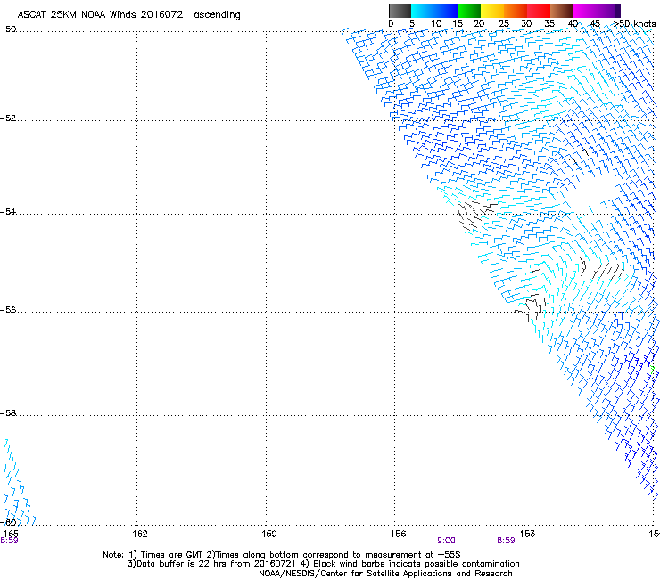The image size is (660, 579).
Task: Click the -54 latitude axis label
Action: (8, 211)
